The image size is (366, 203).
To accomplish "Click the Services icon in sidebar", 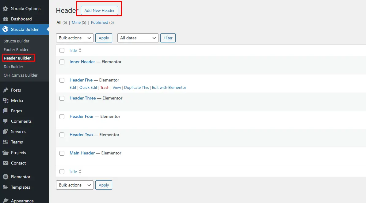I will (x=6, y=132).
